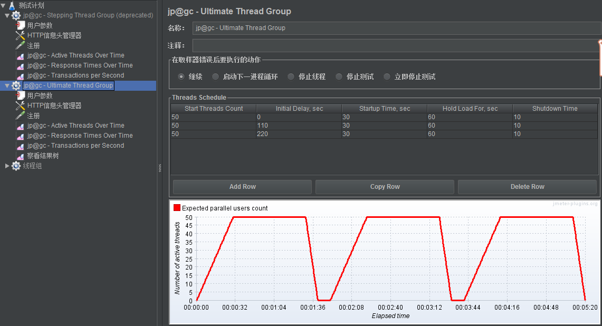Viewport: 602px width, 326px height.
Task: Click the red Expected parallel users legend swatch
Action: coord(177,208)
